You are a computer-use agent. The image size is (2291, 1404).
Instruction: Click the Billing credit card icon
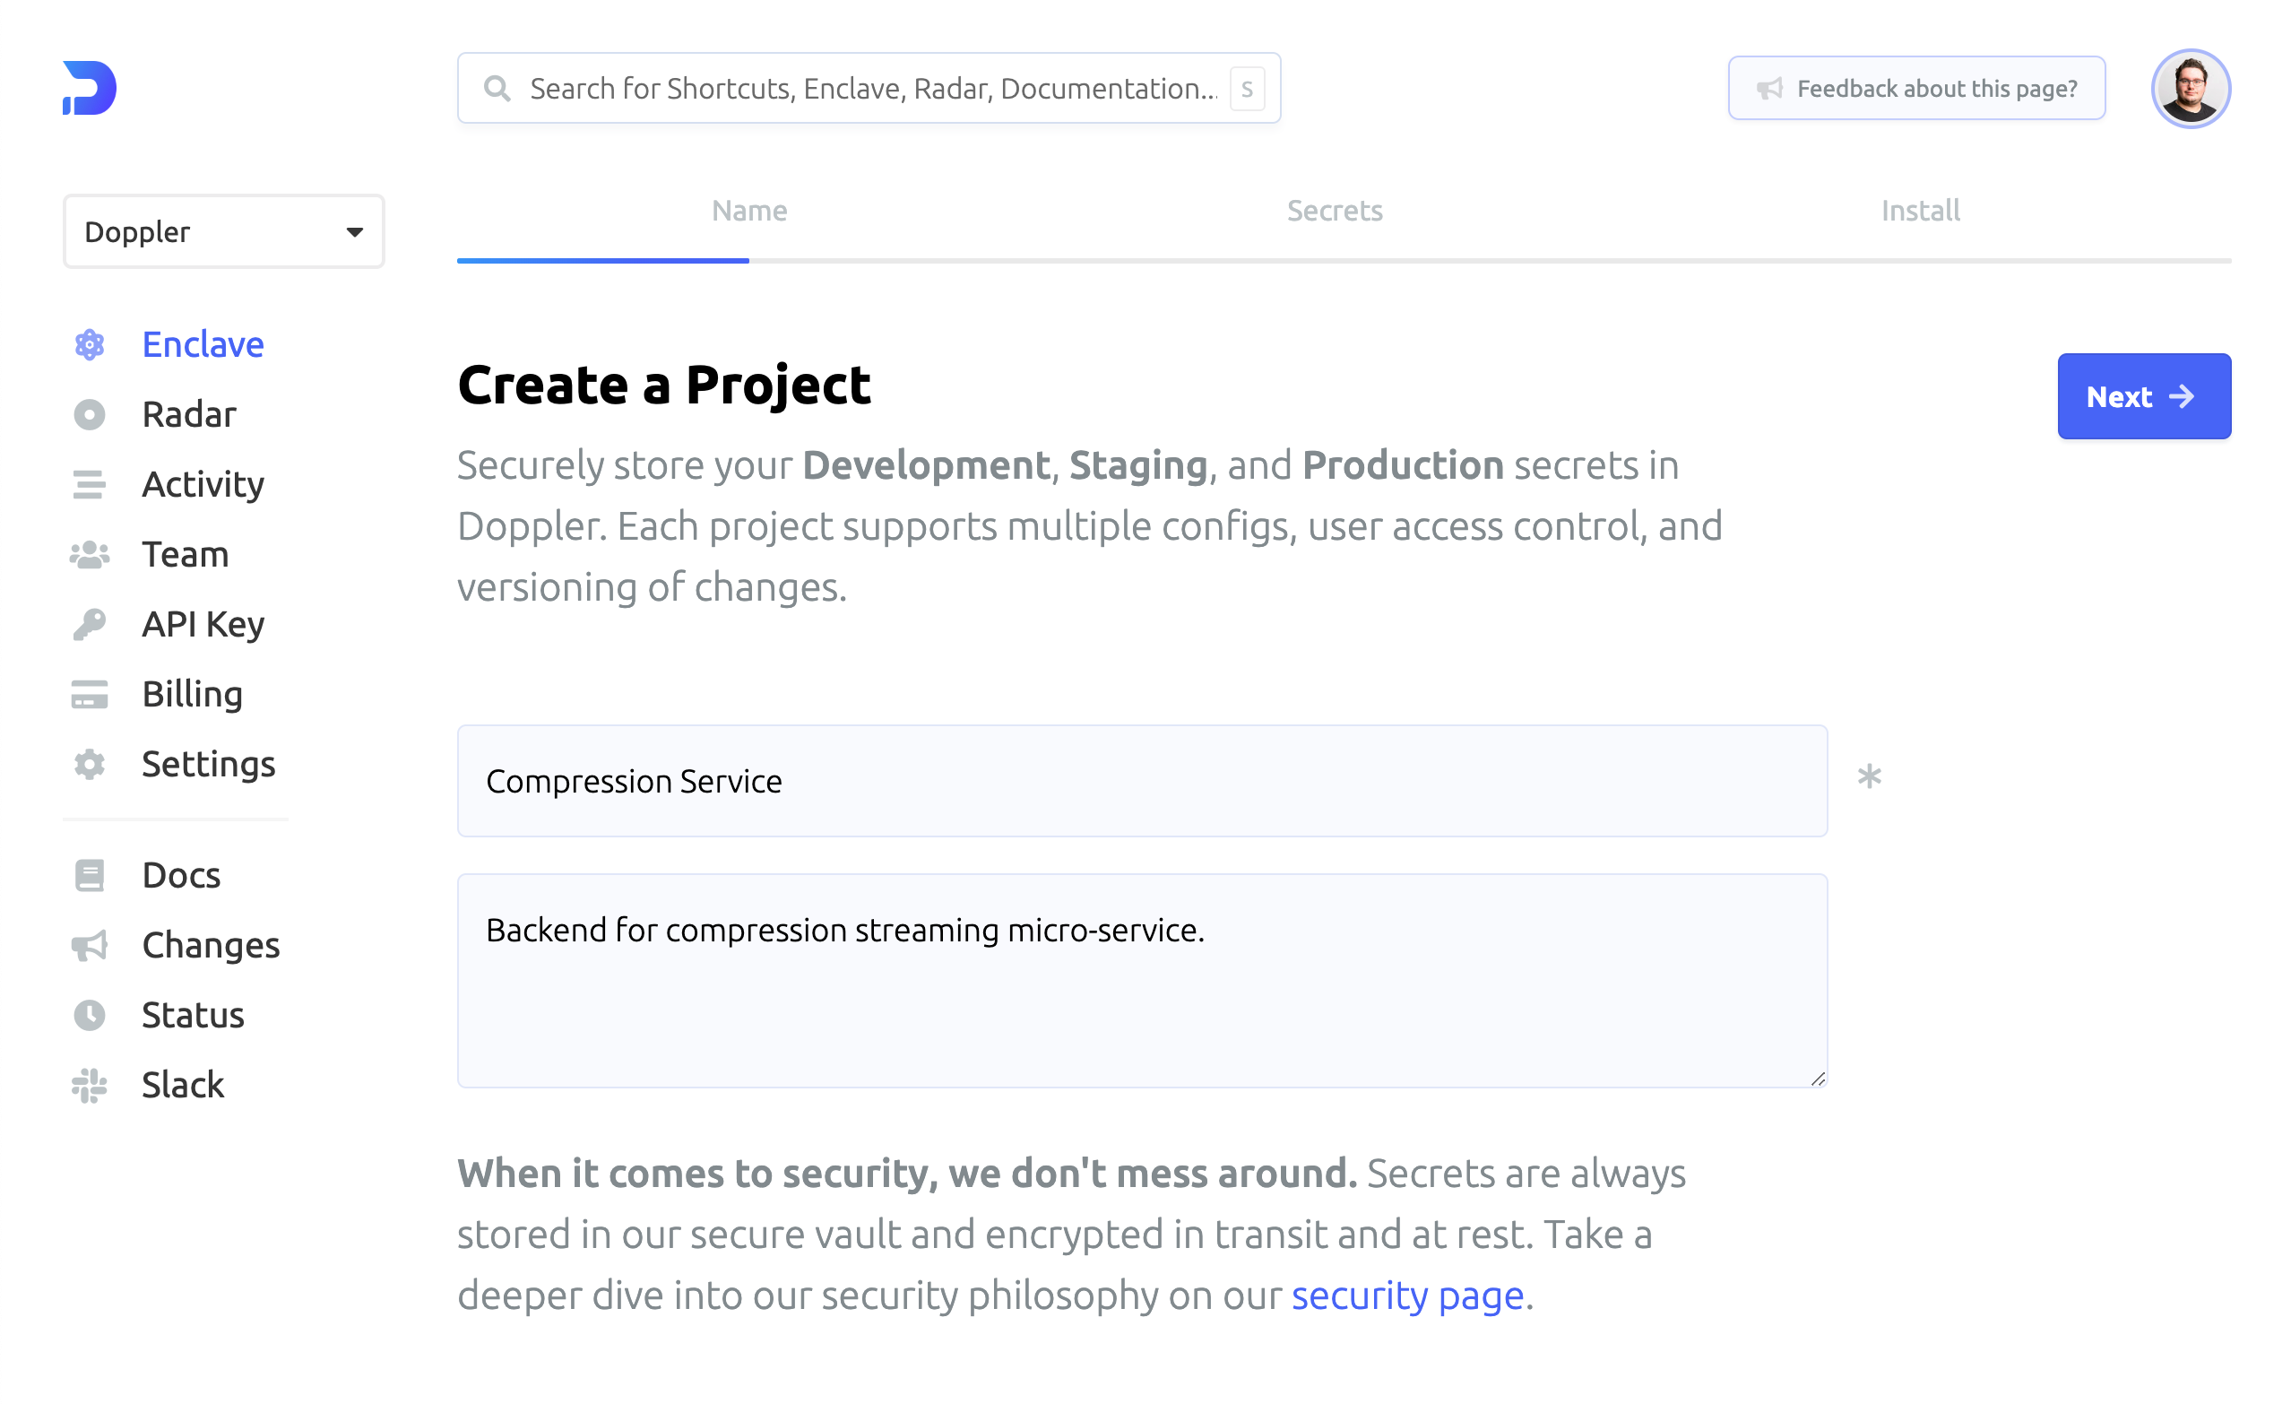[90, 695]
